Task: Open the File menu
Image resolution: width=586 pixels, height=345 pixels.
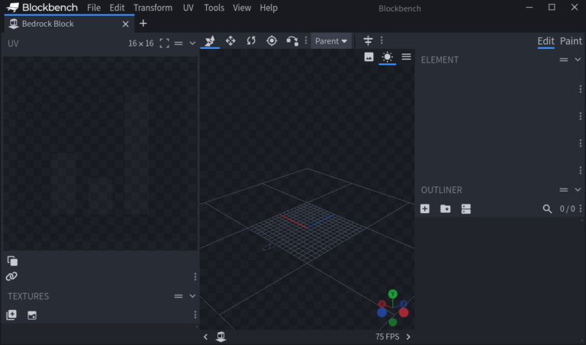Action: [94, 8]
